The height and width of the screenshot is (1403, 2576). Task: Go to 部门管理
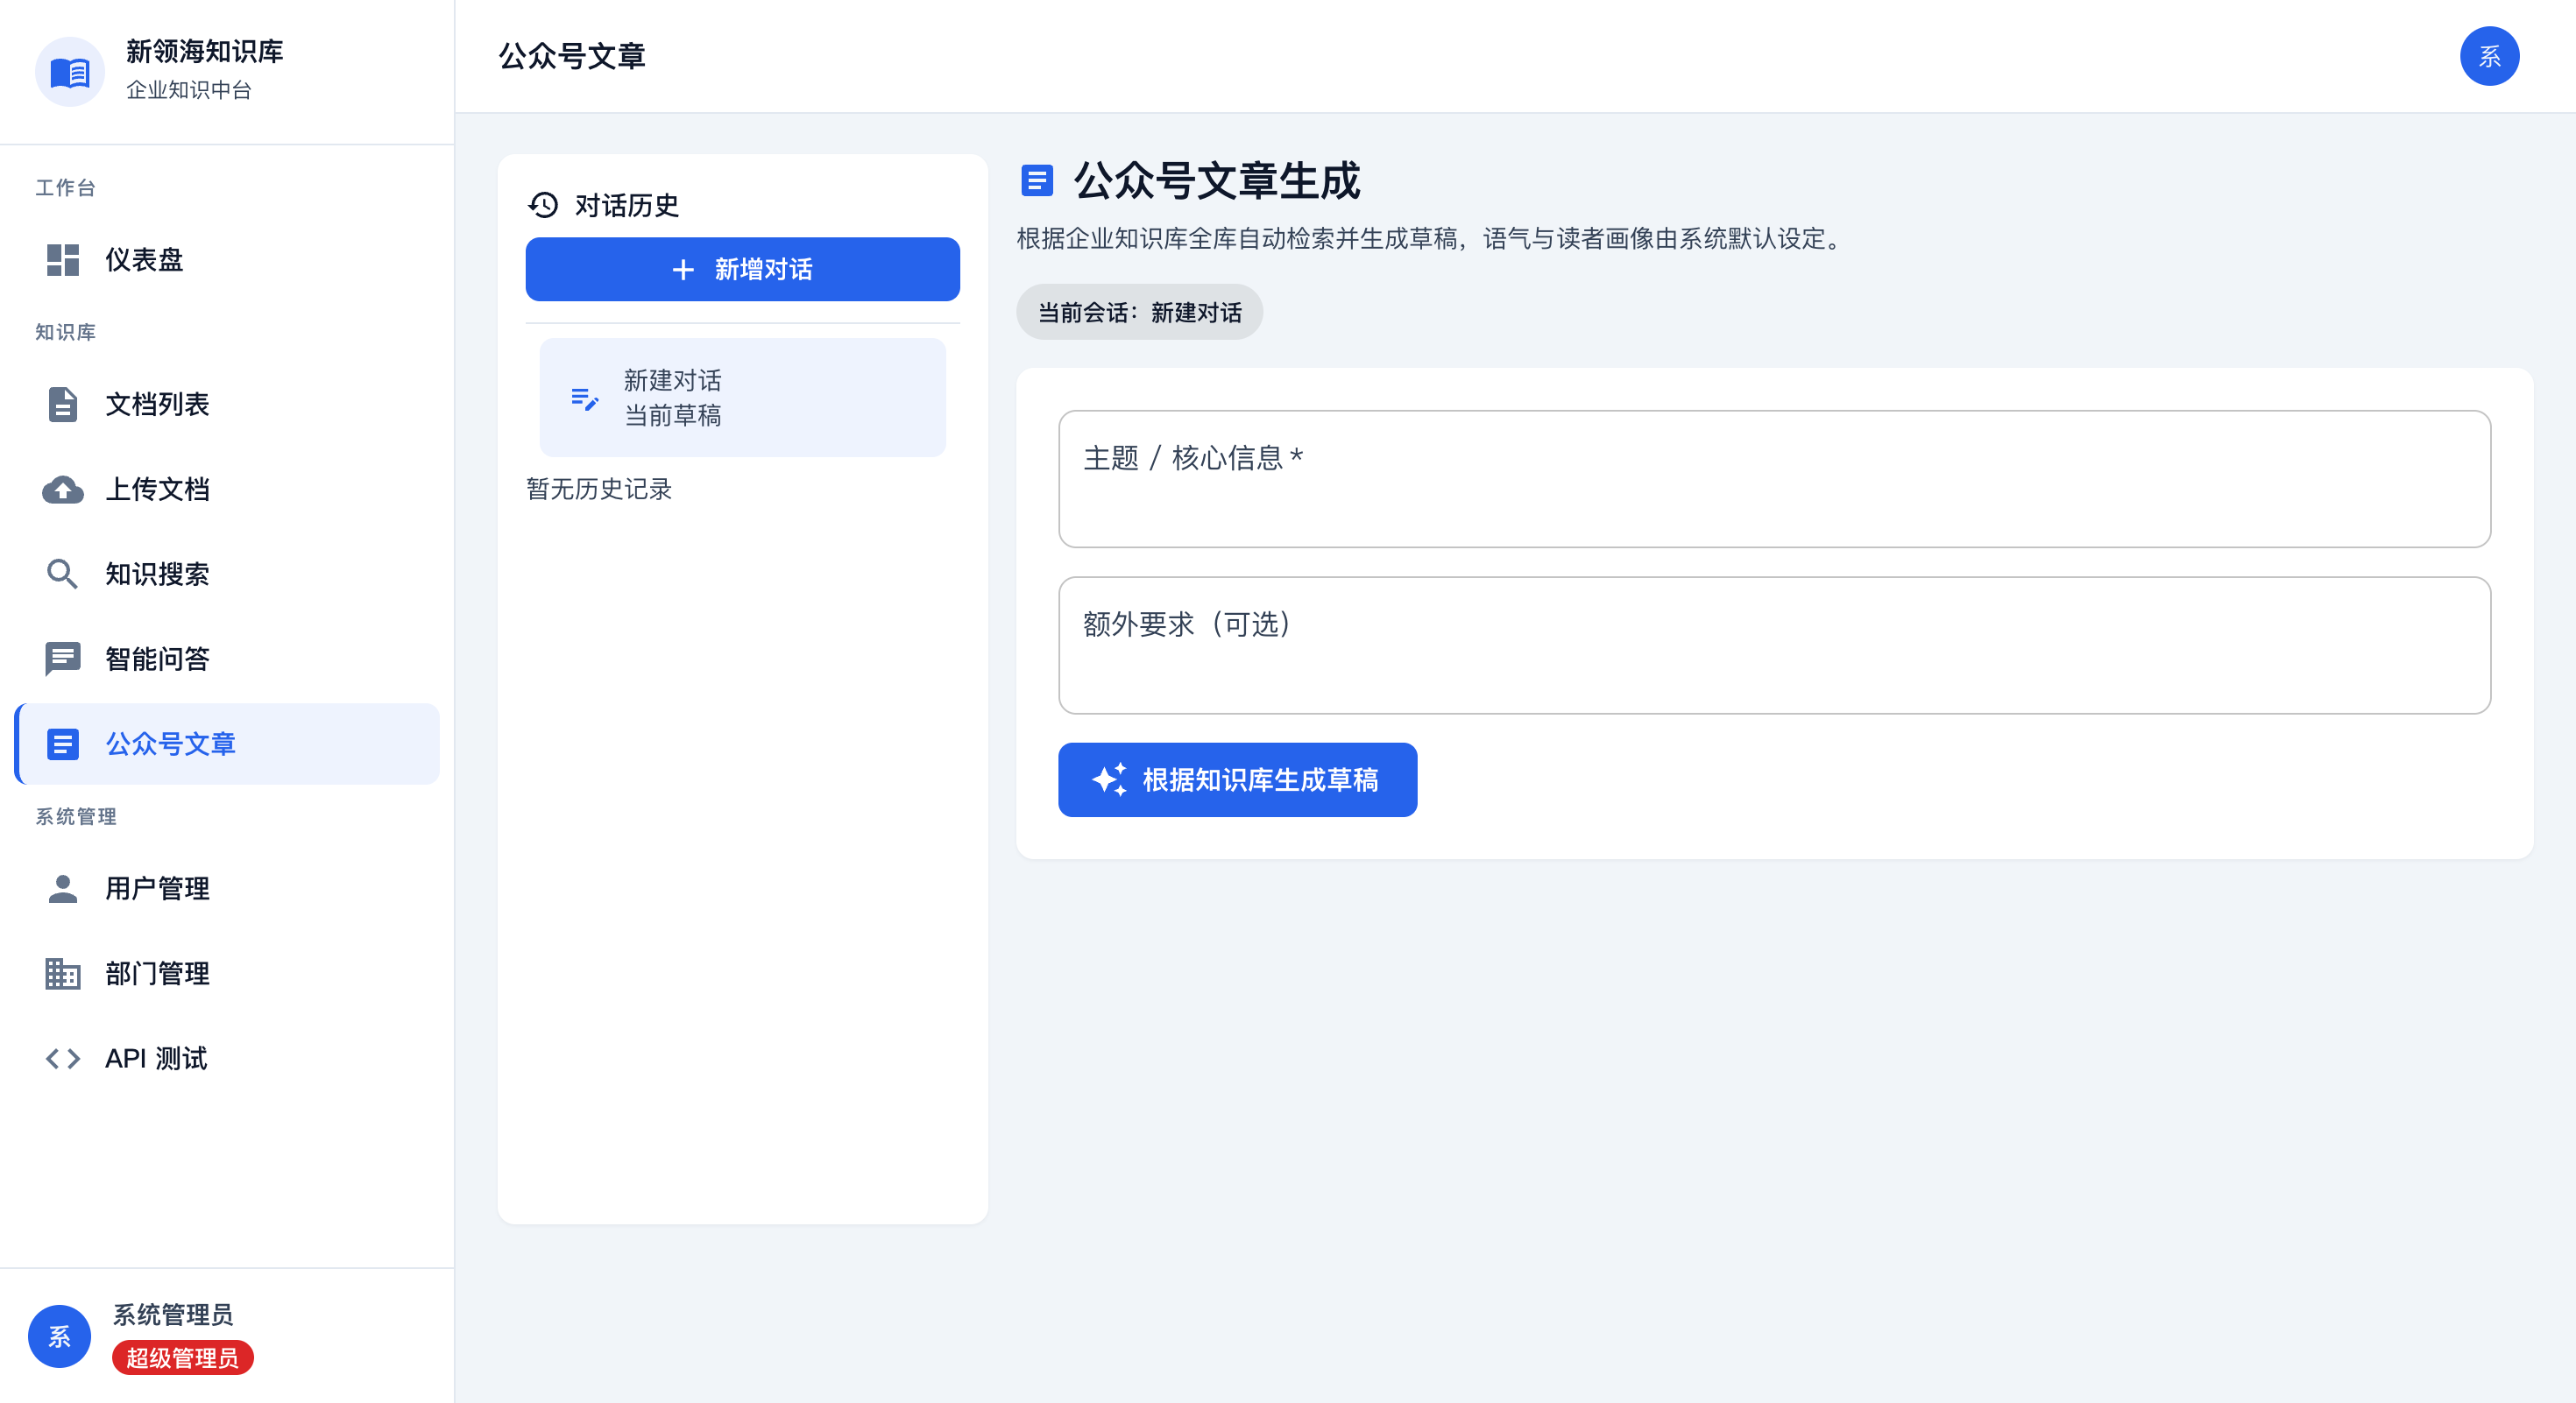pyautogui.click(x=228, y=974)
